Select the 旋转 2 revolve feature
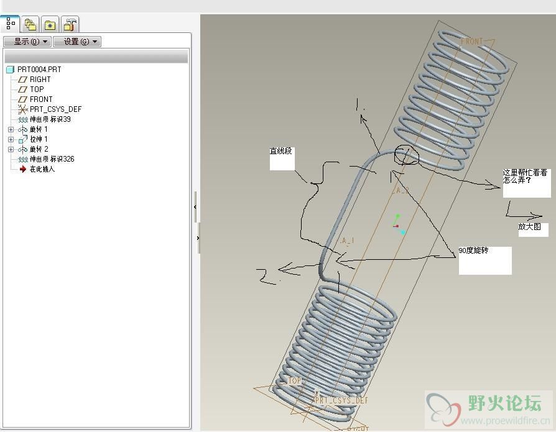Screen dimensions: 556x432 tap(34, 149)
